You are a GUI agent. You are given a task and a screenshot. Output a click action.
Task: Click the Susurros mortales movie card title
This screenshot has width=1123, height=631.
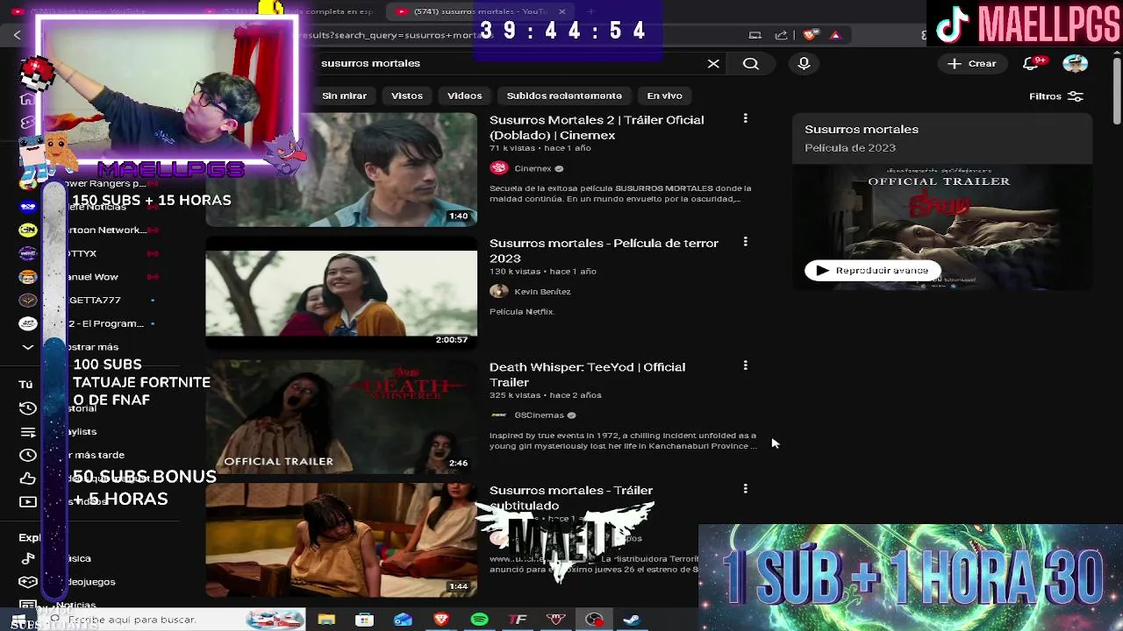(862, 129)
